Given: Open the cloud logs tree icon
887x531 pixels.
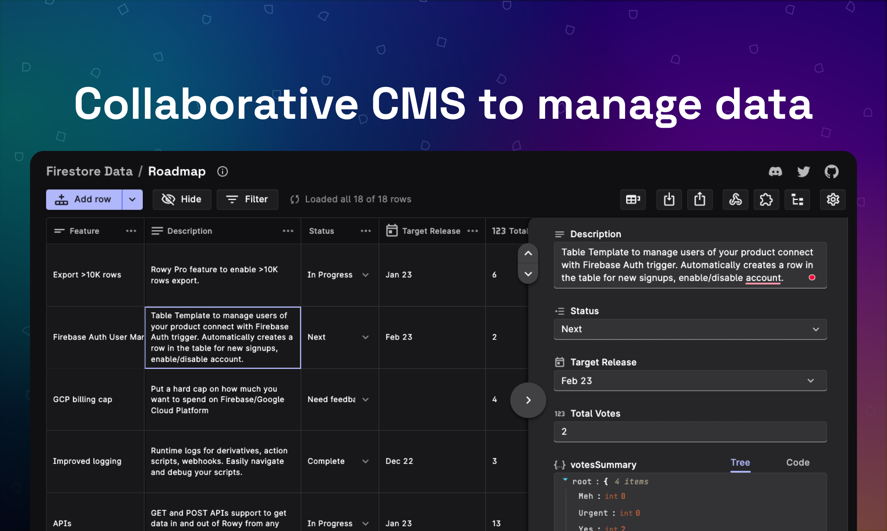Looking at the screenshot, I should coord(797,199).
